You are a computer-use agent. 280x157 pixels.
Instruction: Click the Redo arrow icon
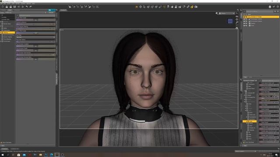[x=31, y=7]
